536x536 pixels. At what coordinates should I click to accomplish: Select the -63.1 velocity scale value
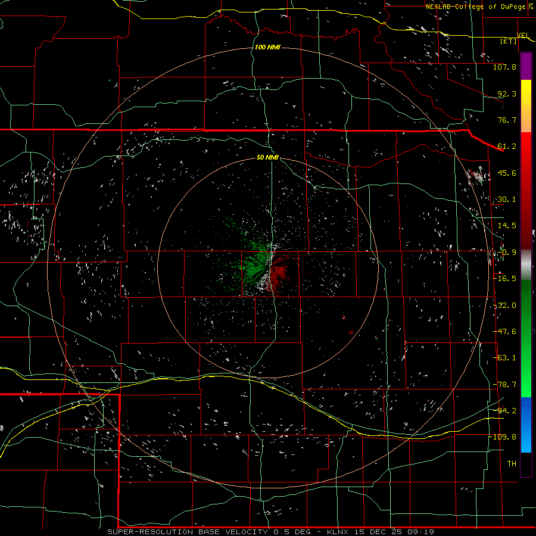(x=505, y=358)
